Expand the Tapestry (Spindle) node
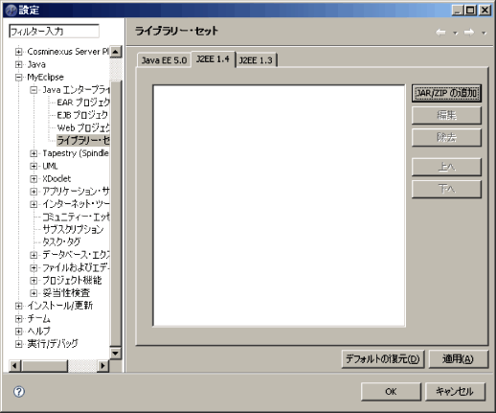This screenshot has width=496, height=413. click(34, 153)
